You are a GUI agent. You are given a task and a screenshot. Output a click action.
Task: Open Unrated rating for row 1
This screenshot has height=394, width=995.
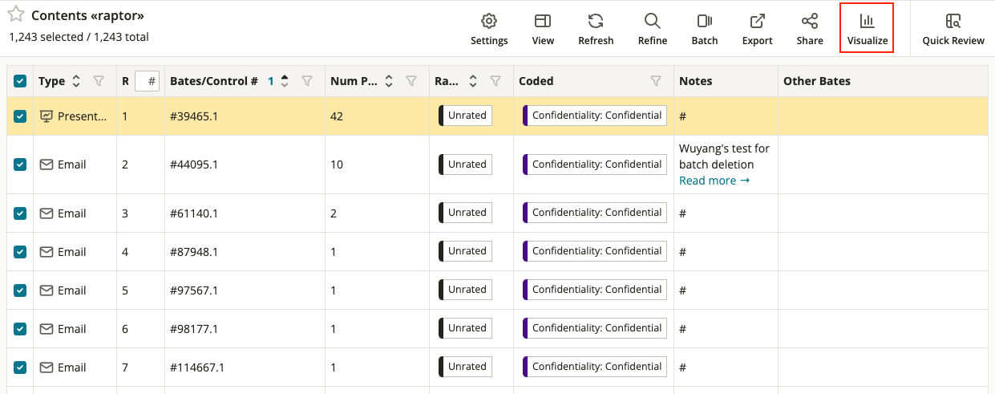point(466,116)
